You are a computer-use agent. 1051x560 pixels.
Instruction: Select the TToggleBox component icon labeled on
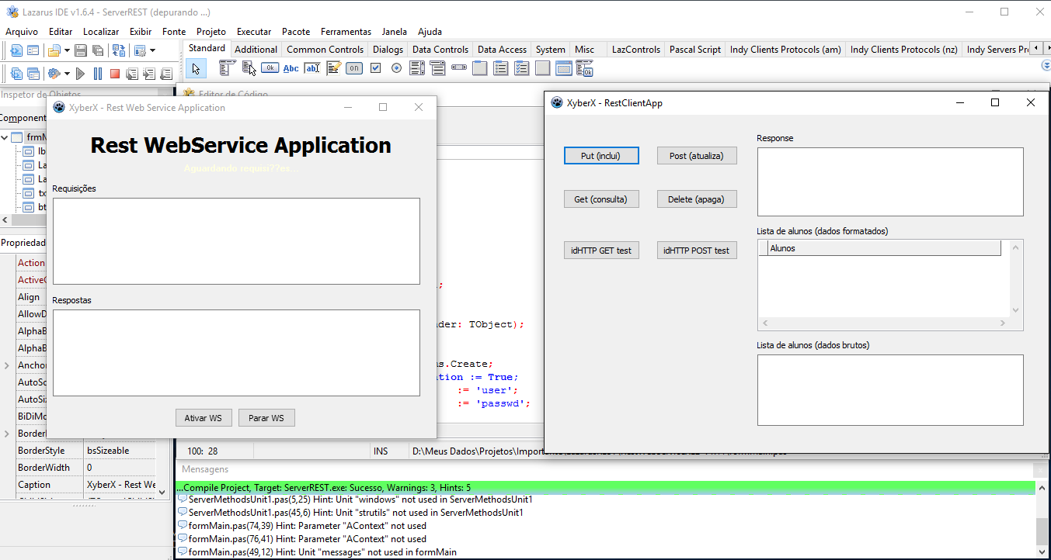354,68
